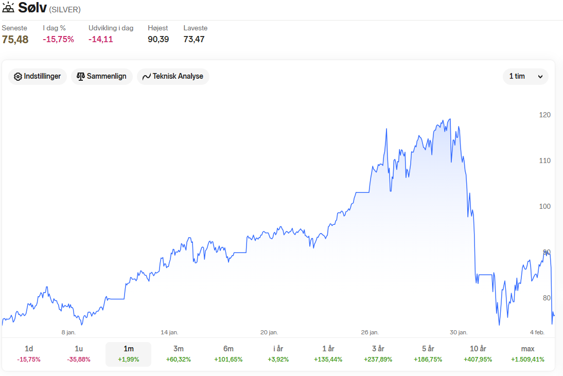Image resolution: width=563 pixels, height=376 pixels.
Task: Click the Seneste label
Action: (x=14, y=28)
